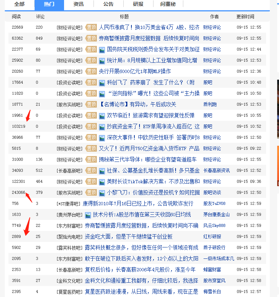Click 置顶 badge on 深夜大事件 post

point(91,137)
